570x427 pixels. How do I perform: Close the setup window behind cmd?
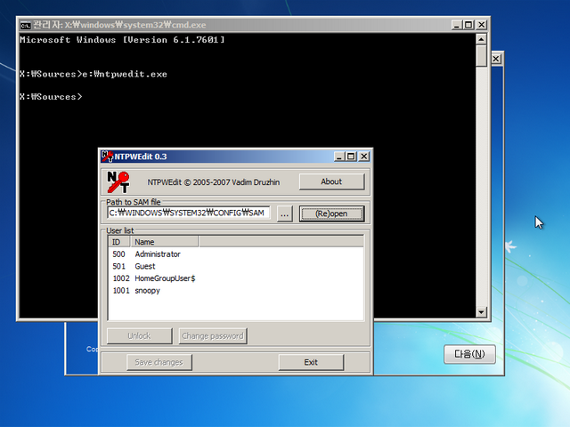coord(496,59)
